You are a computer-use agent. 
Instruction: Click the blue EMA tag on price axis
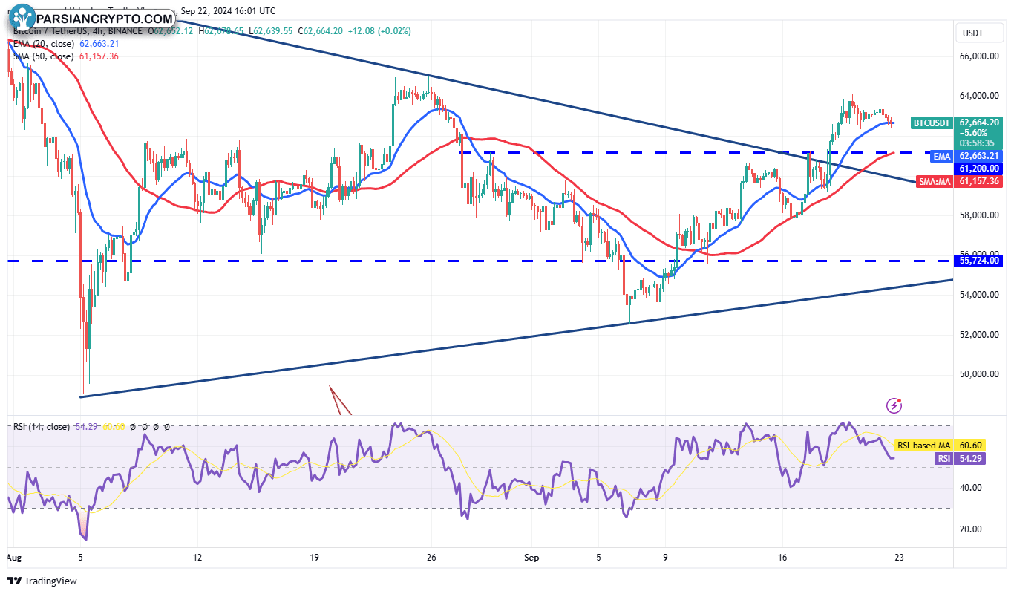[941, 156]
